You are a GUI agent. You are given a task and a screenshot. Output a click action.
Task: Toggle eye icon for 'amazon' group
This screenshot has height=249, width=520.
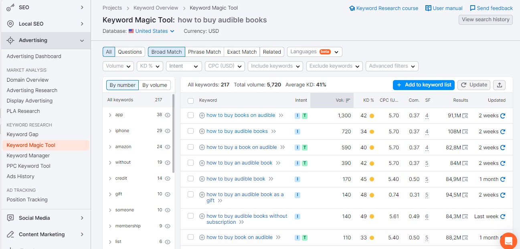pos(168,147)
